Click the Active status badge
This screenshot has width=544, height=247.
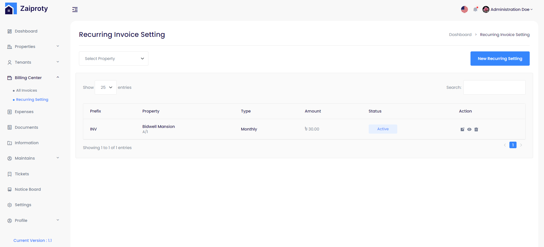coord(383,129)
